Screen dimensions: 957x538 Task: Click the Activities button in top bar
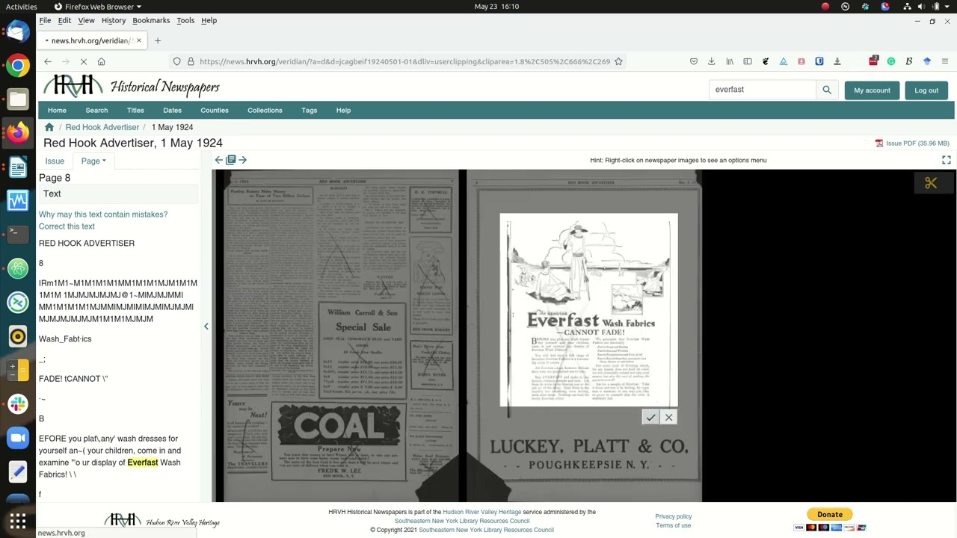point(22,7)
